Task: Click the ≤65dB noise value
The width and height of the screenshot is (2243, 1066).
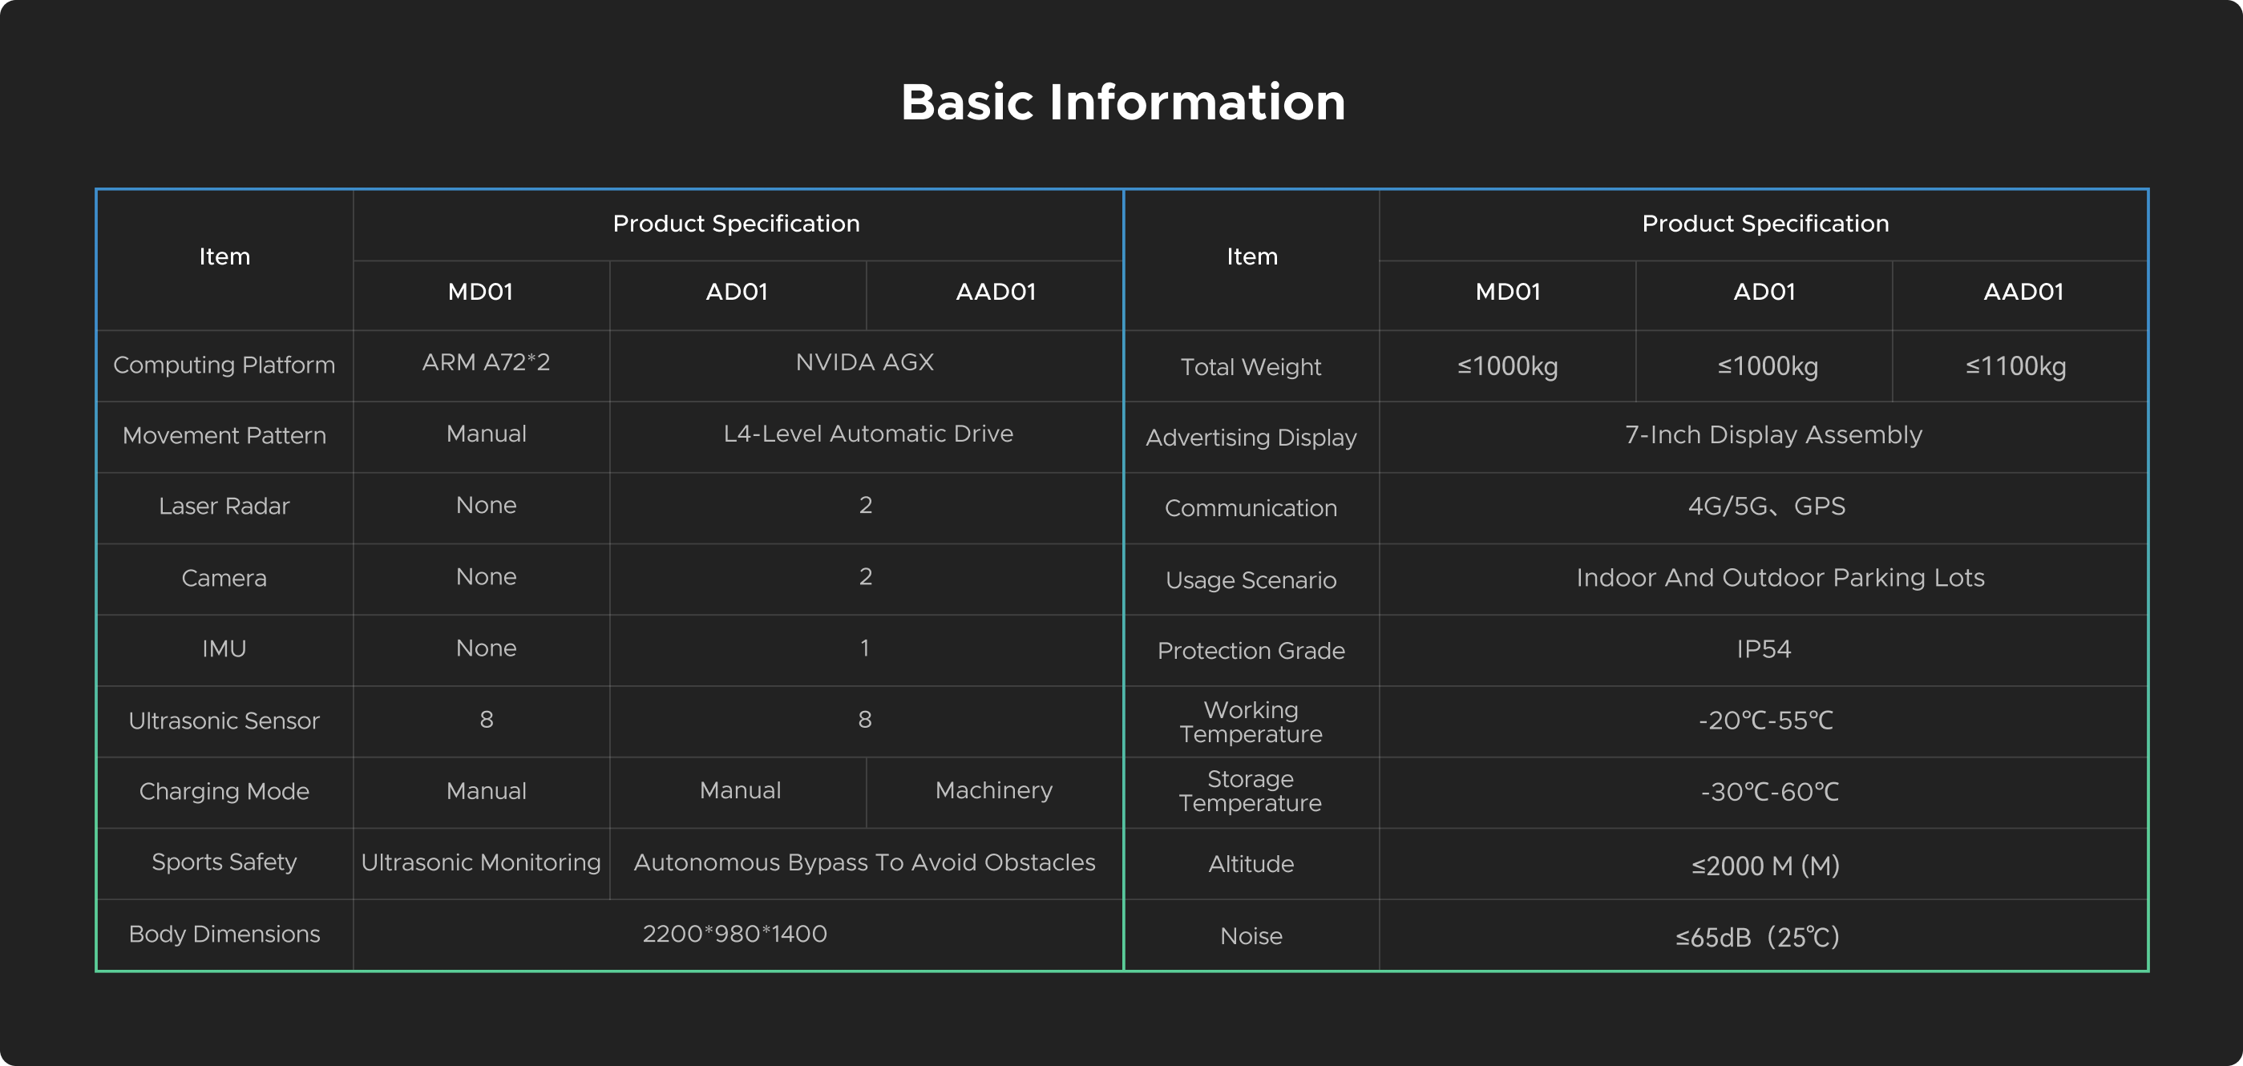Action: [1757, 937]
